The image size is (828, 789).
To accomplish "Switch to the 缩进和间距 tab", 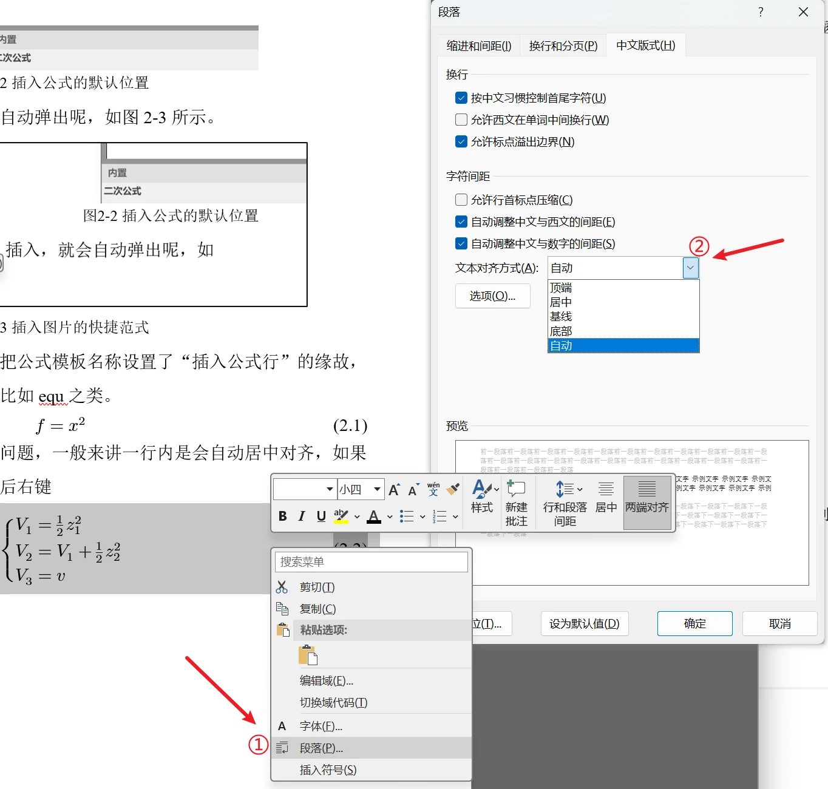I will tap(478, 45).
